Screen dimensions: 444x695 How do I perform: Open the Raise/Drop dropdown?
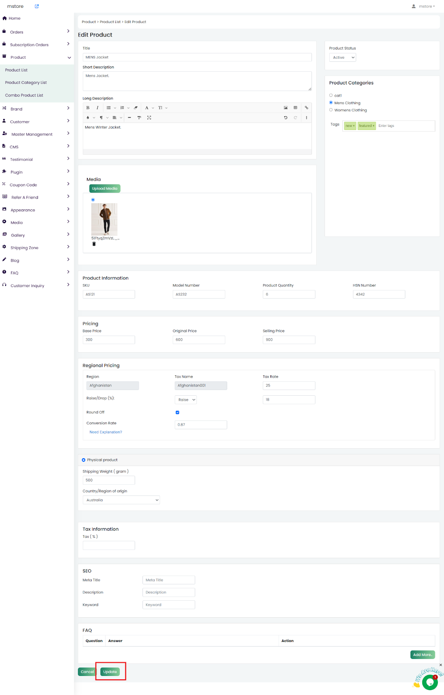pos(186,400)
